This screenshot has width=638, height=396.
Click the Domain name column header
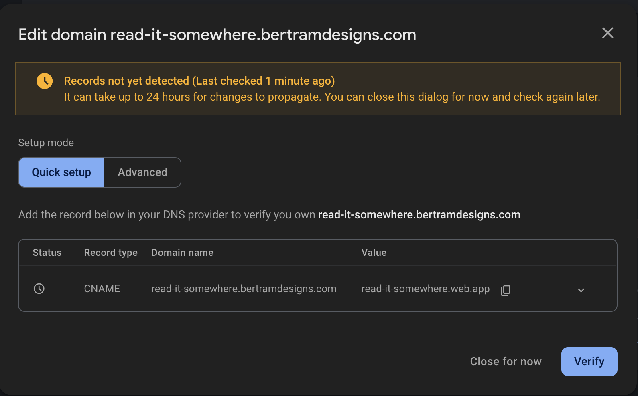point(182,253)
